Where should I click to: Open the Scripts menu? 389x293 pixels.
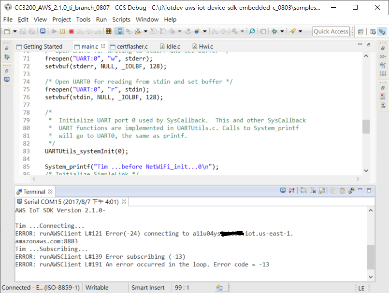click(x=121, y=19)
